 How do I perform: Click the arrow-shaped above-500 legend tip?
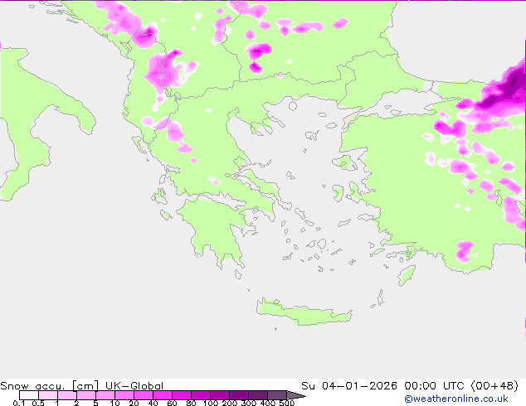[x=296, y=395]
